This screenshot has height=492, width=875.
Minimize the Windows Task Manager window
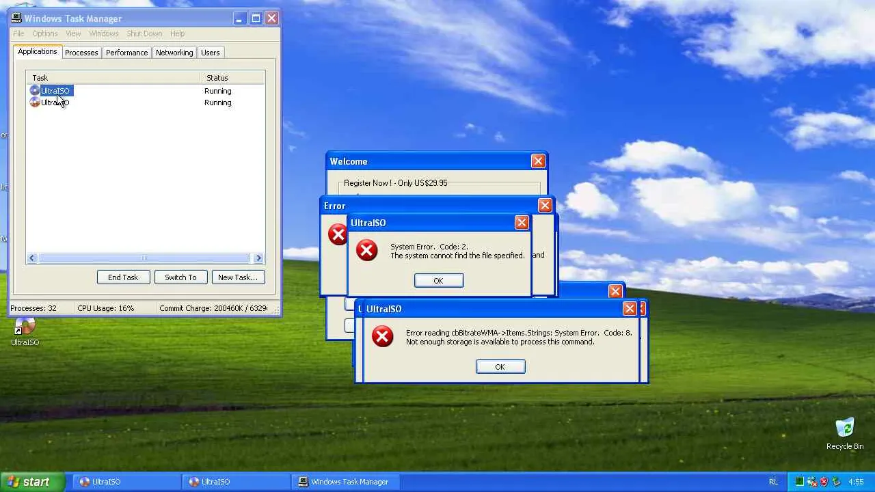coord(239,18)
